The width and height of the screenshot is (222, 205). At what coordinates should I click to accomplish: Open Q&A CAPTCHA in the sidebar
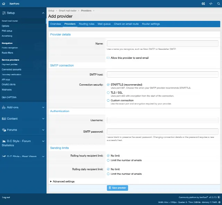[9, 97]
